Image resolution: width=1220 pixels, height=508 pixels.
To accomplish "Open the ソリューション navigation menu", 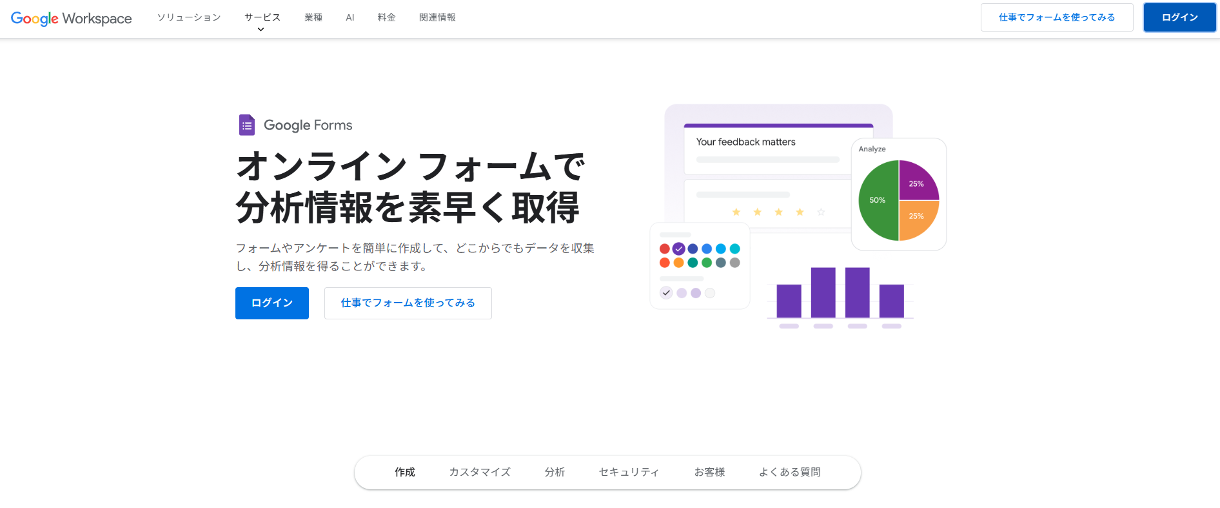I will 189,17.
